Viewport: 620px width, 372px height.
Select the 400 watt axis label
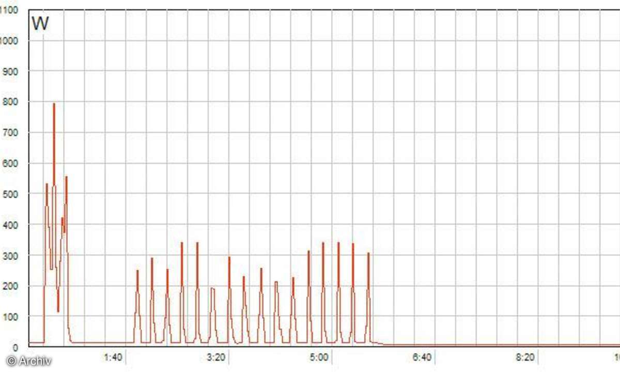click(x=11, y=225)
